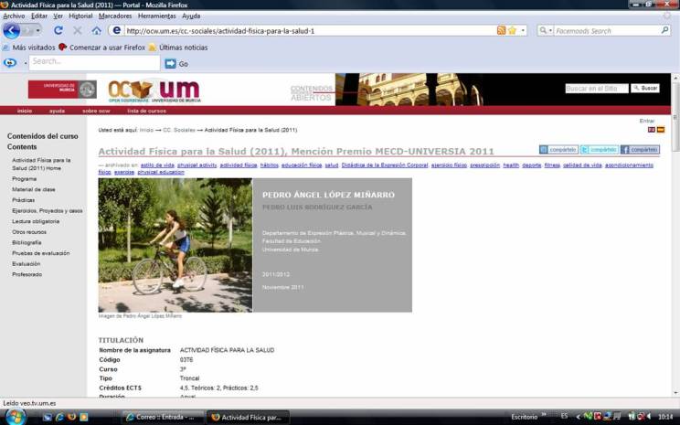This screenshot has width=680, height=425.
Task: Bookmark page with the star icon
Action: 513,30
